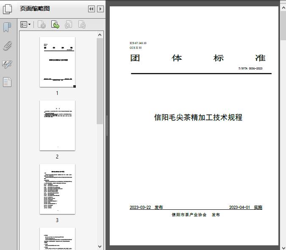Rotate pages clockwise icon
Viewport: 286px width, 250px height.
(82, 25)
